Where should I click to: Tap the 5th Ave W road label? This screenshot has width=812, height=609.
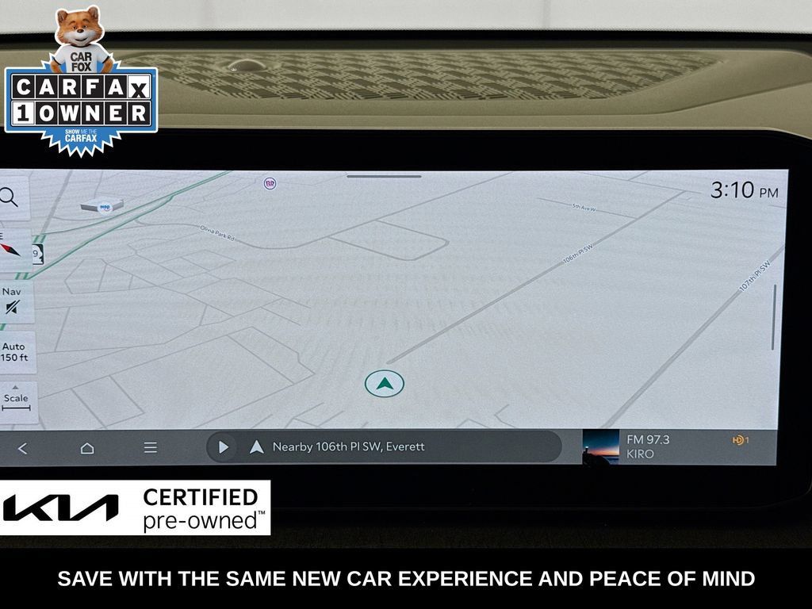click(584, 208)
